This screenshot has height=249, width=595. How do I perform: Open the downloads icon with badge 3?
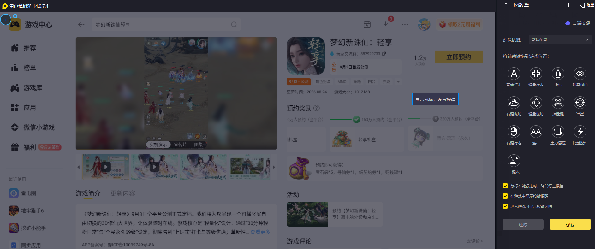coord(386,24)
